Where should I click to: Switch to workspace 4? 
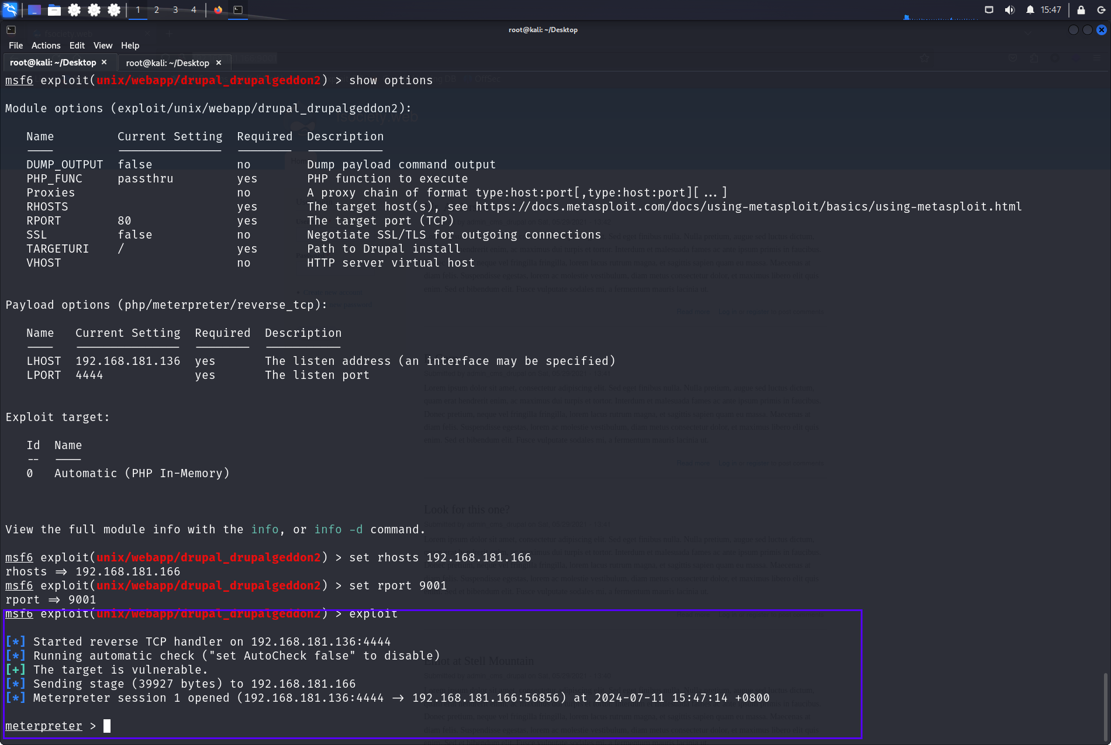(x=194, y=10)
